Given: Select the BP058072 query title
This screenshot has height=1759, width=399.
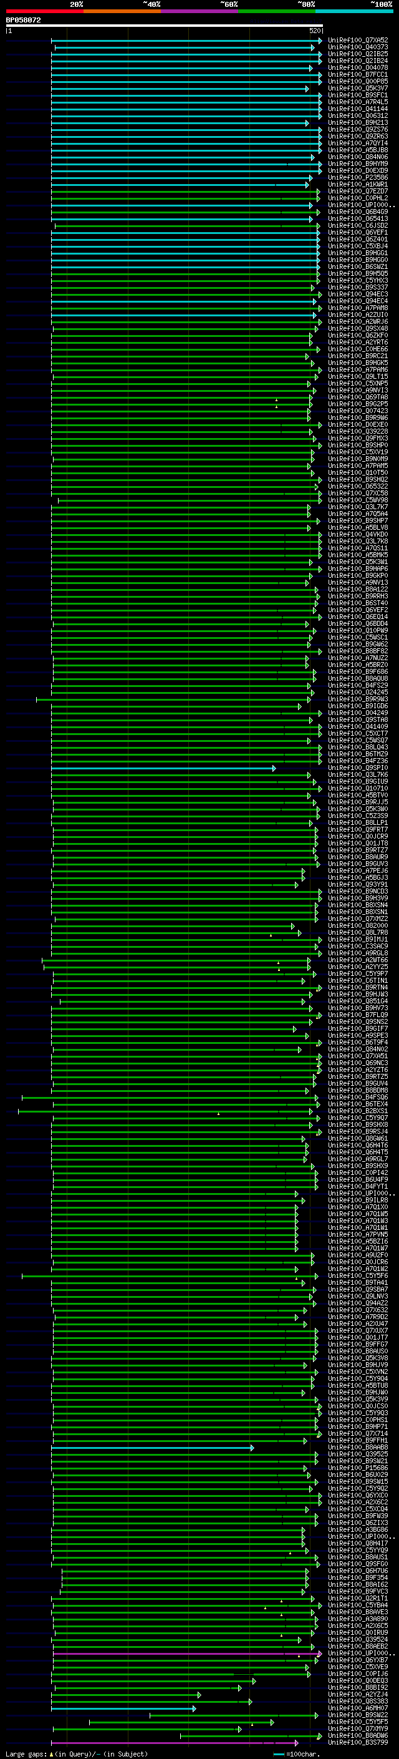Looking at the screenshot, I should [x=23, y=20].
